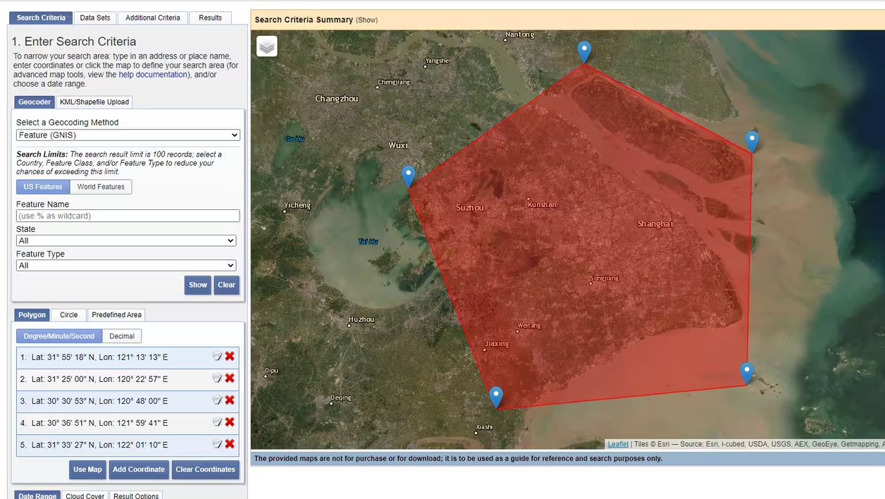The image size is (885, 499).
Task: Edit coordinate 1 using its pencil icon
Action: [x=217, y=357]
